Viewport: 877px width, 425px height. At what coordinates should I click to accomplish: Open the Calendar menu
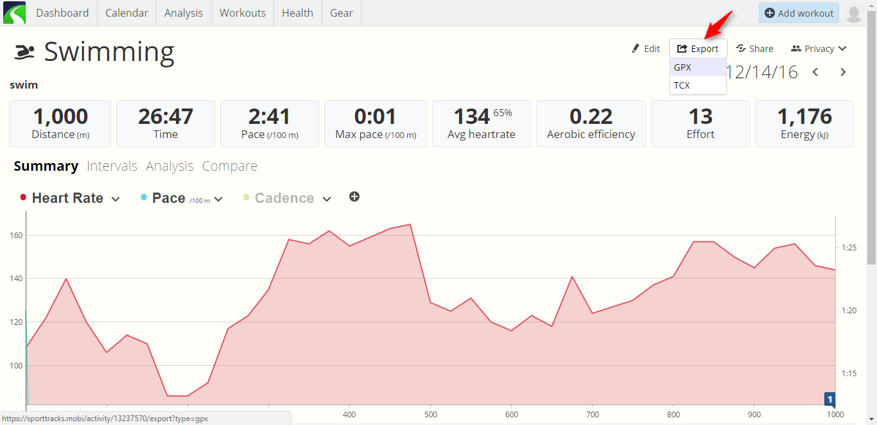click(x=126, y=13)
